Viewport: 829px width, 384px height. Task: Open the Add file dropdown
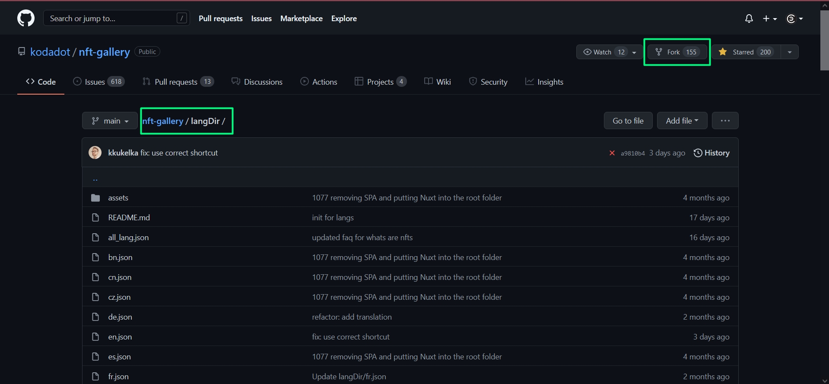click(x=682, y=121)
